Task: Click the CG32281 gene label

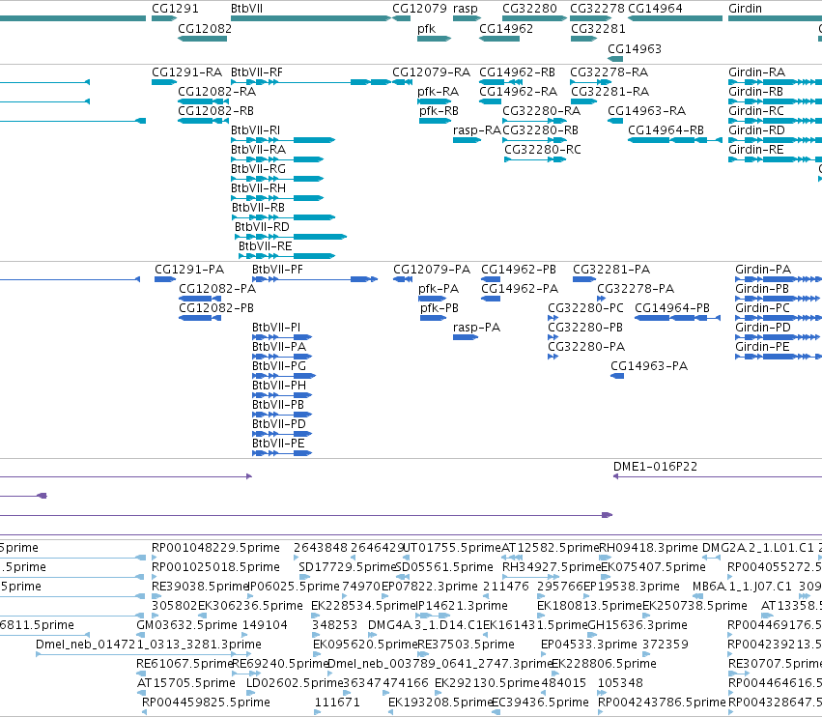Action: [x=598, y=28]
